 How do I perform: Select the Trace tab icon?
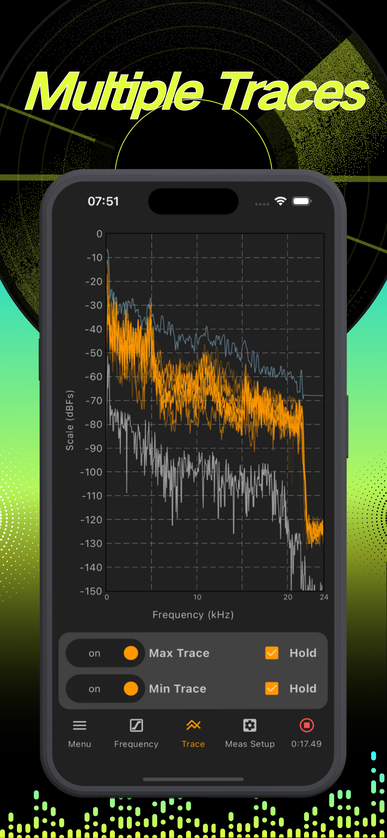[x=193, y=725]
